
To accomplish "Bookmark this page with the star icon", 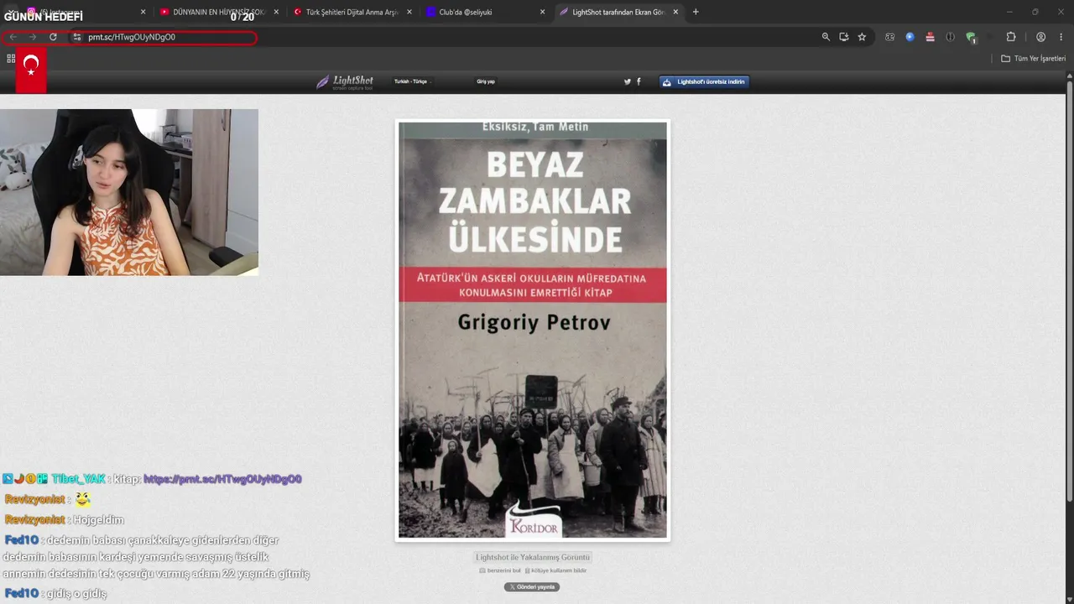I will click(862, 37).
